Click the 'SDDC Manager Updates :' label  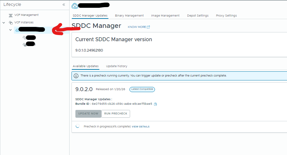[94, 99]
